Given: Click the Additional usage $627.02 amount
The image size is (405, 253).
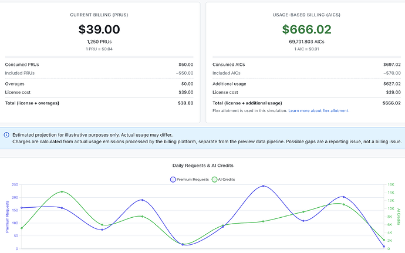Looking at the screenshot, I should 392,84.
